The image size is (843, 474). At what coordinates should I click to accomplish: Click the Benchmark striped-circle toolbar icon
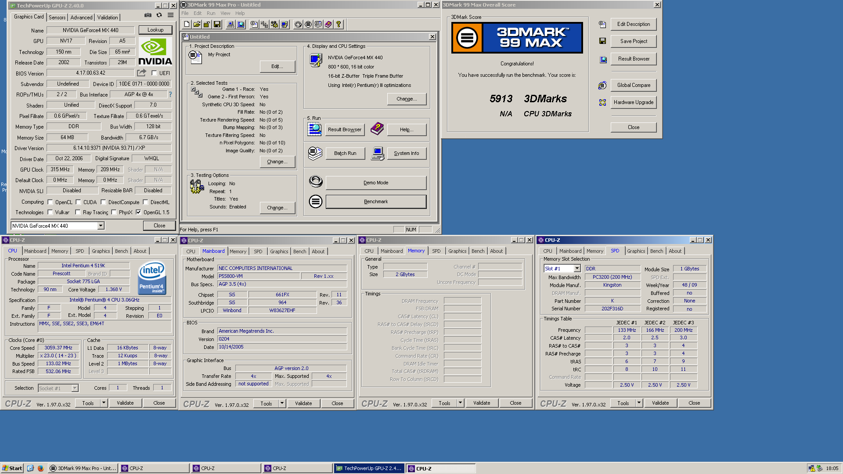point(308,25)
